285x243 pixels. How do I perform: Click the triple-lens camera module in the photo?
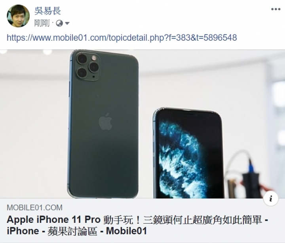coord(87,66)
